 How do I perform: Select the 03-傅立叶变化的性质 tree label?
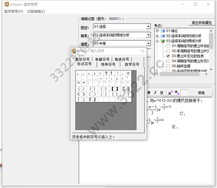point(187,56)
